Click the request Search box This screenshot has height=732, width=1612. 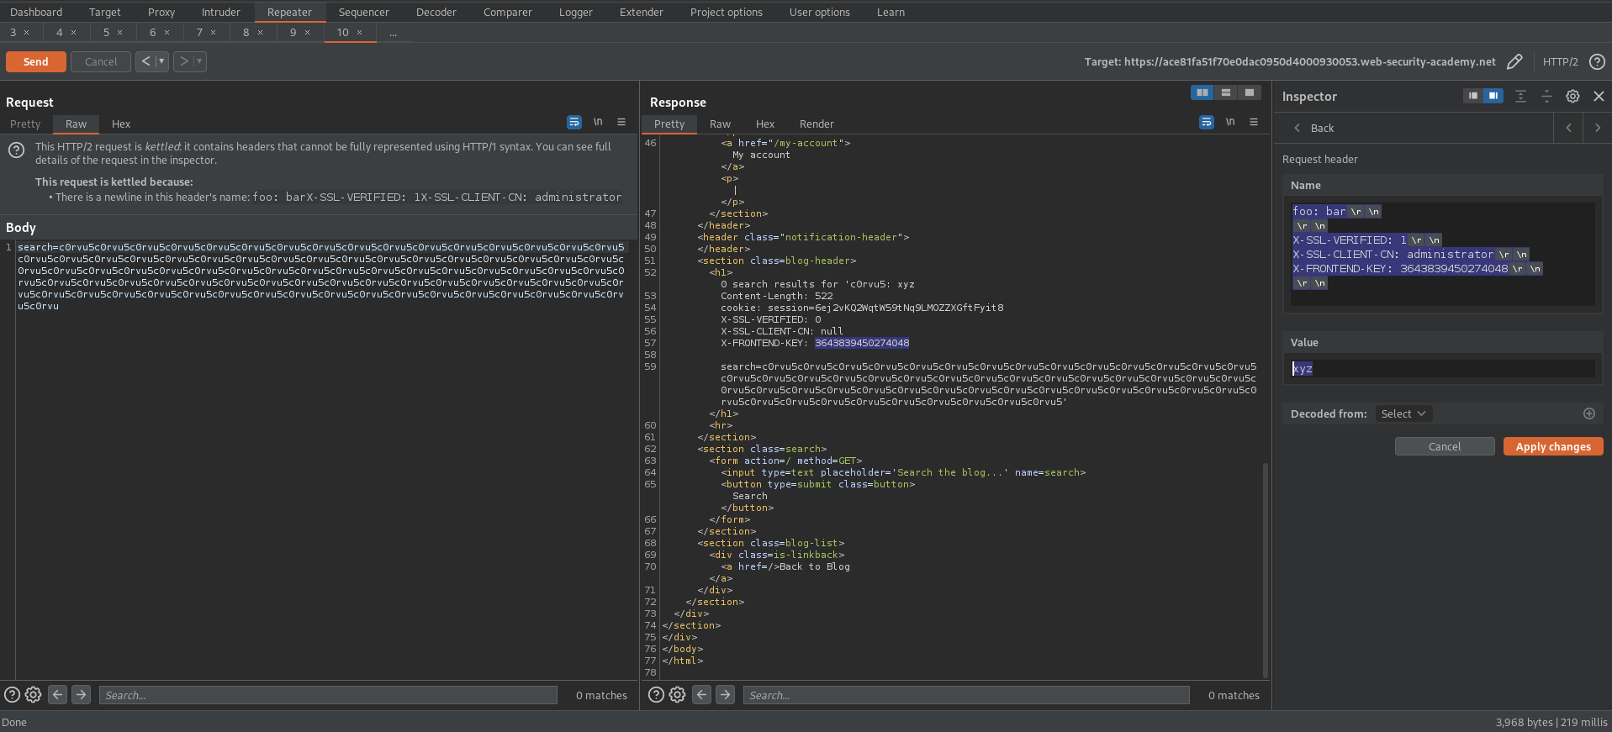pyautogui.click(x=328, y=695)
